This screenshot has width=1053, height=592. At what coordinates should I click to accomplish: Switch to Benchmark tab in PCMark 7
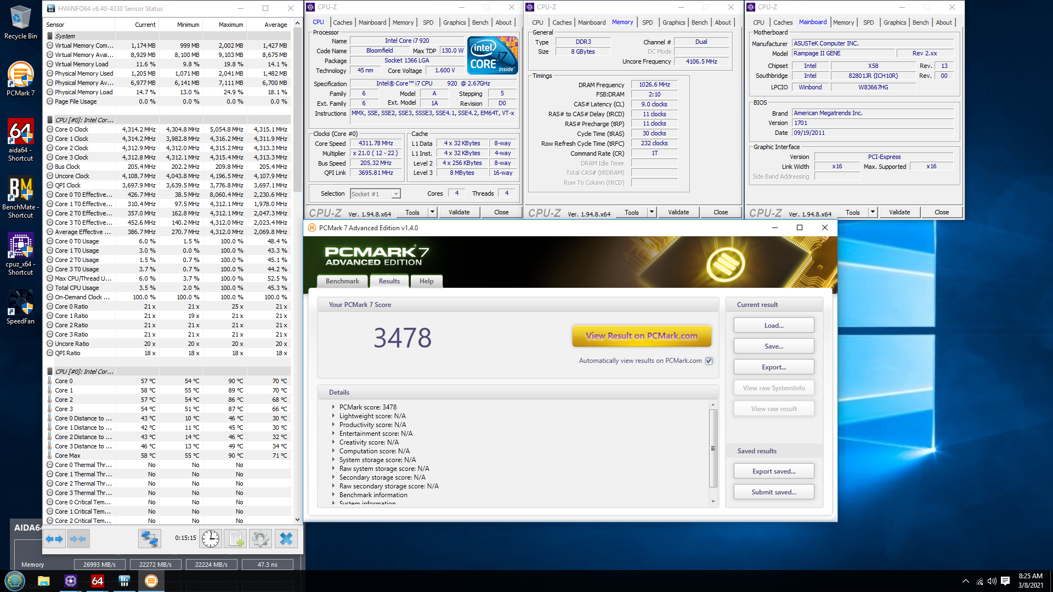[342, 281]
